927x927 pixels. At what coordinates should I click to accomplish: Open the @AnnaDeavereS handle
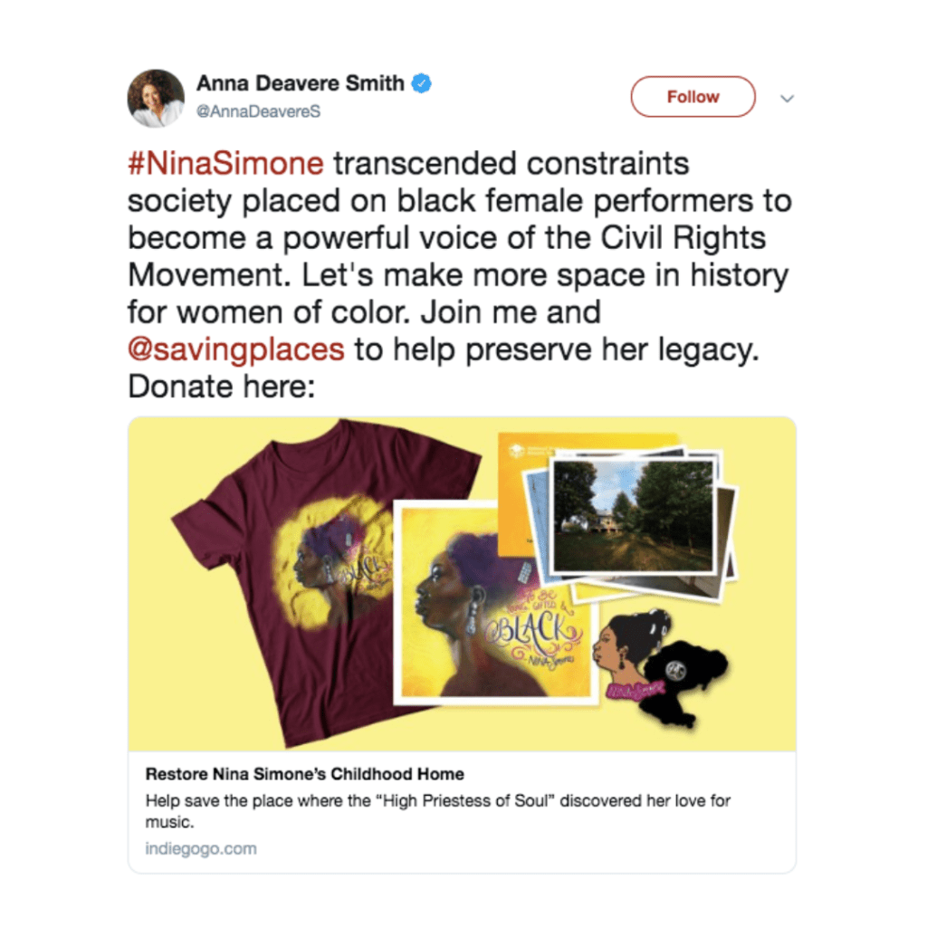tap(258, 111)
